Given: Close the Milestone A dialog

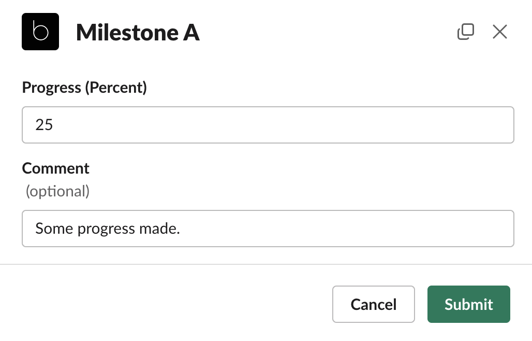Looking at the screenshot, I should (x=500, y=32).
